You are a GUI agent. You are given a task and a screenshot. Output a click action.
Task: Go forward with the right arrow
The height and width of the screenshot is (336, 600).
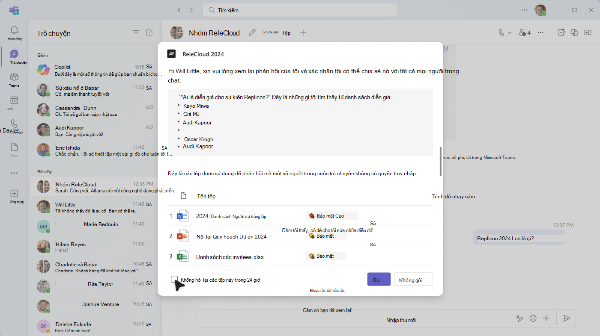[x=191, y=10]
